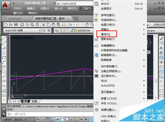
Task: Click the WINDOW layer yellow color swatch
Action: tap(76, 30)
